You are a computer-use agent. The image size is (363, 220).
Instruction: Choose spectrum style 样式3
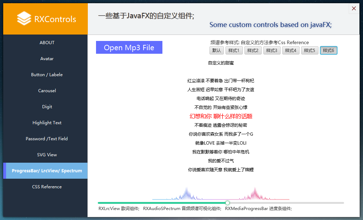pos(272,51)
